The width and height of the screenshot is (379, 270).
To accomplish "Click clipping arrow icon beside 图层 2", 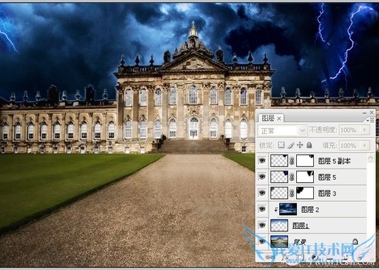I will tap(276, 209).
